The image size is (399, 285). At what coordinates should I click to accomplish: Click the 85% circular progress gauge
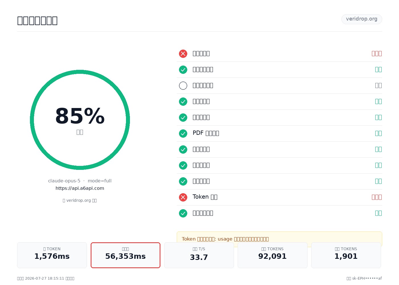tap(80, 120)
